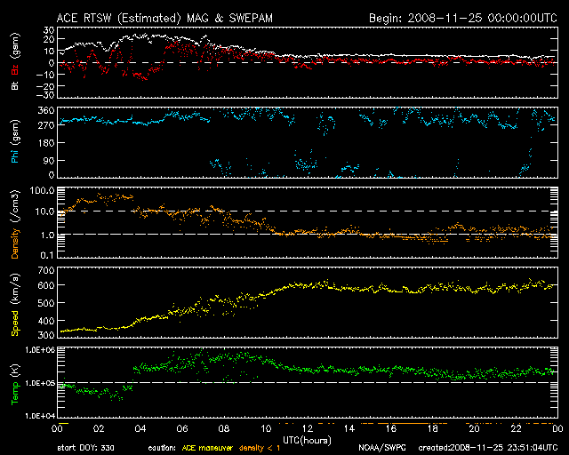This screenshot has height=455, width=569.
Task: Click the UTC(hours) x-axis label
Action: click(x=305, y=439)
